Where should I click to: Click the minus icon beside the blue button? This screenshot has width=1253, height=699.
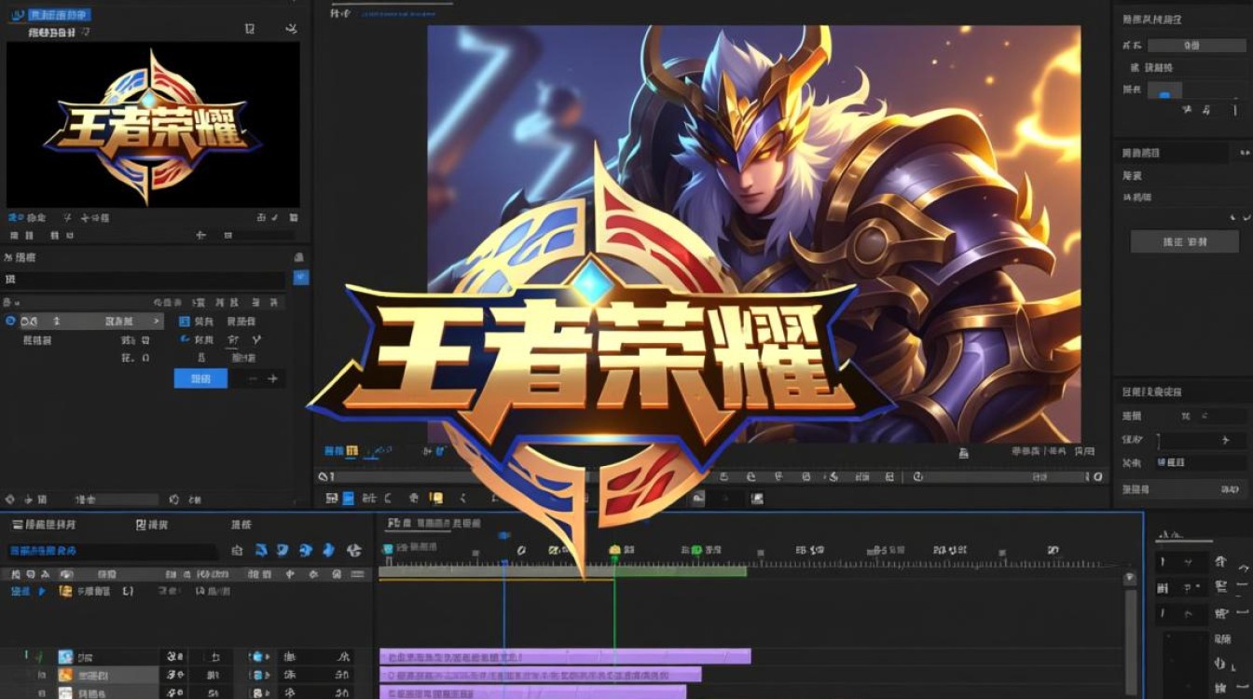(x=251, y=378)
